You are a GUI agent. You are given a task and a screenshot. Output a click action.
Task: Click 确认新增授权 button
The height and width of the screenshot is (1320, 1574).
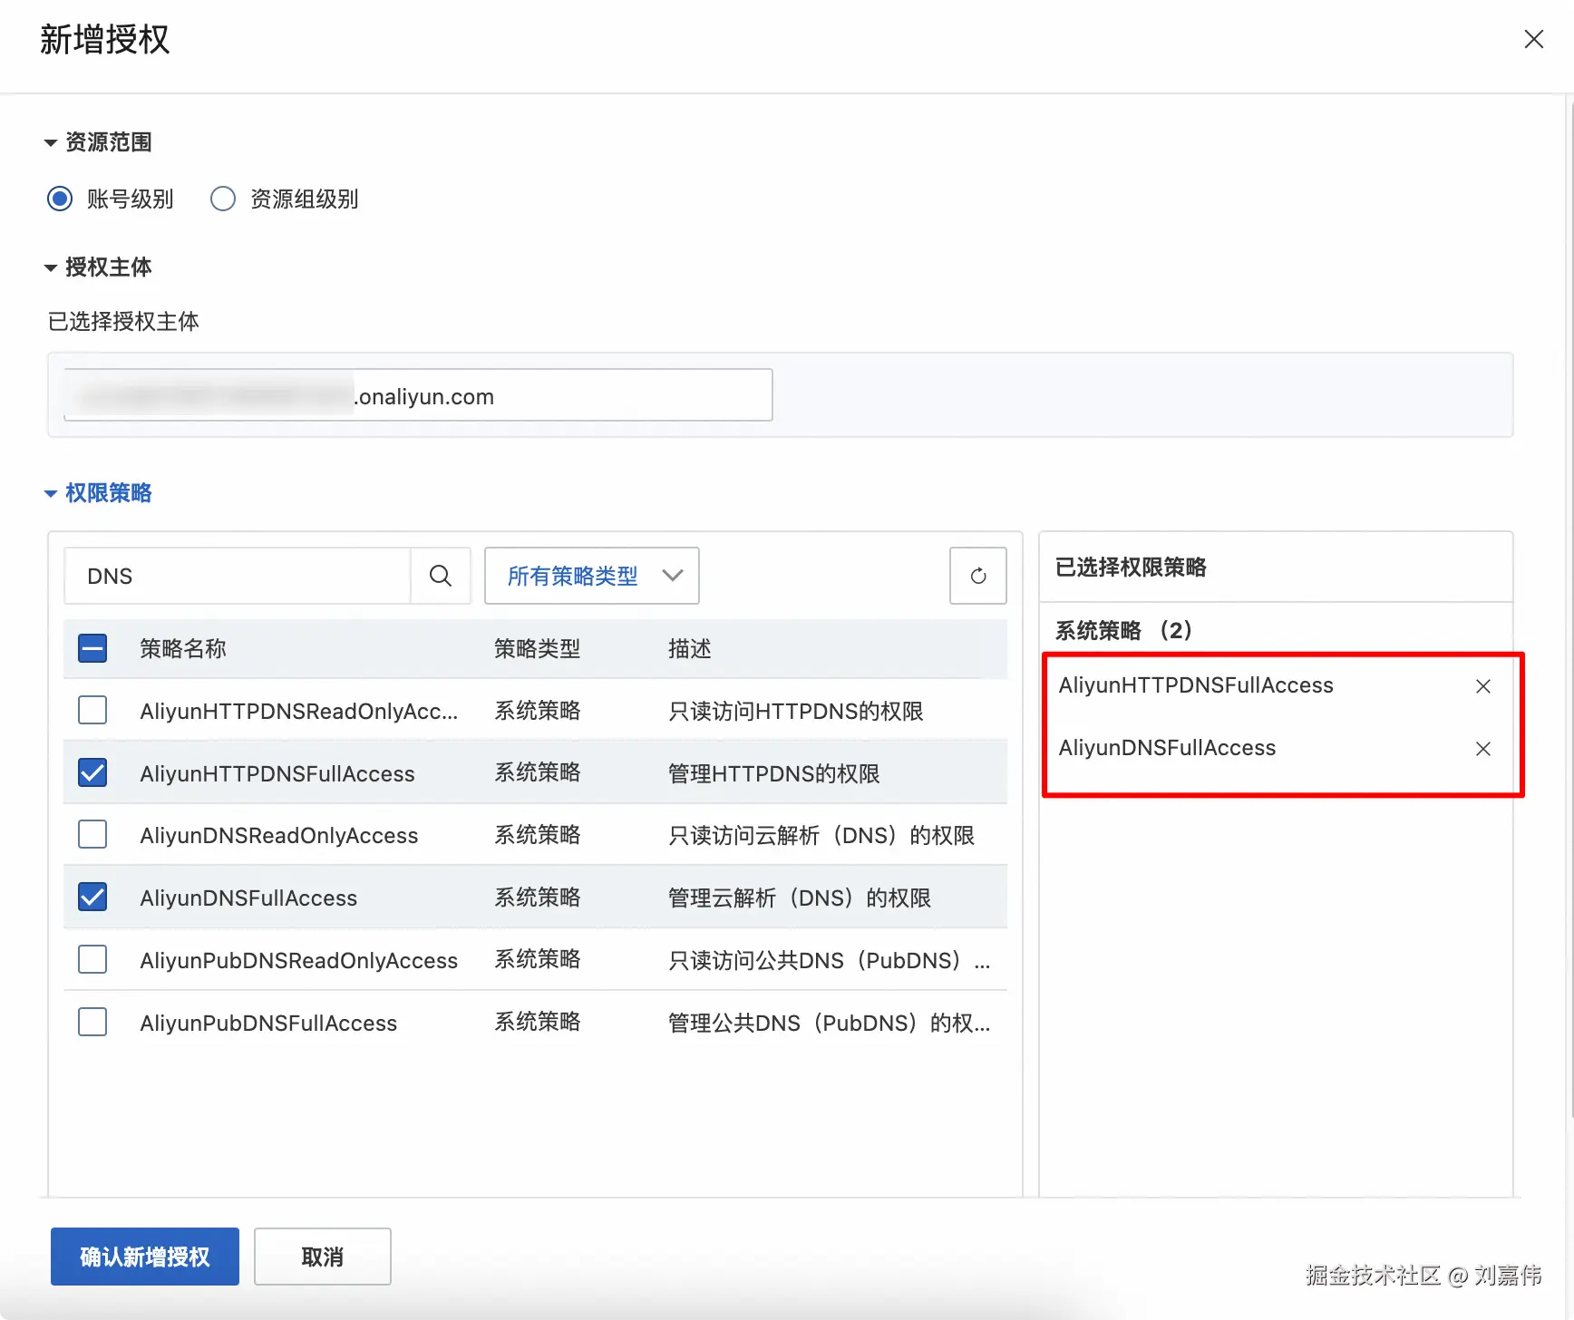coord(145,1257)
